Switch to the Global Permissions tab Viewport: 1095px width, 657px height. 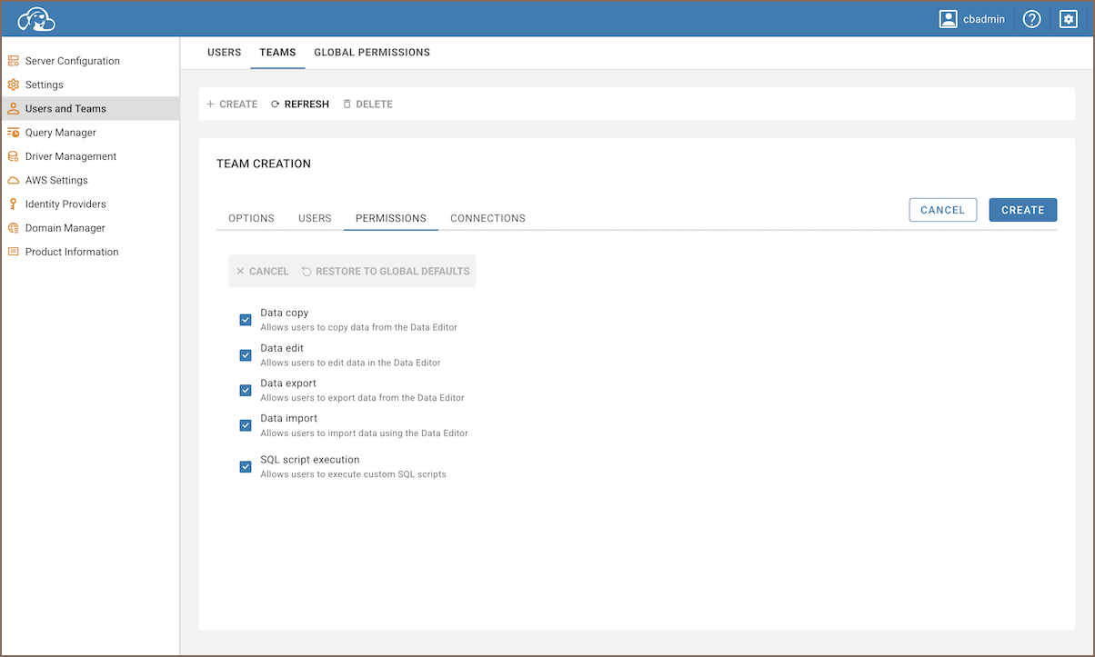(x=372, y=53)
